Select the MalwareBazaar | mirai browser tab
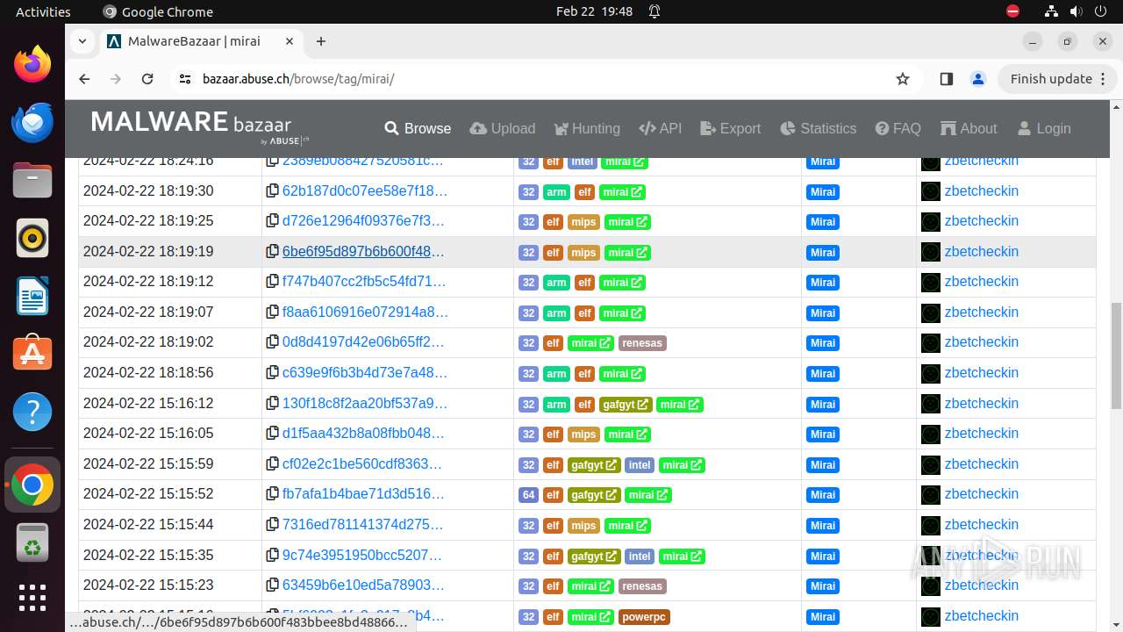 click(202, 41)
